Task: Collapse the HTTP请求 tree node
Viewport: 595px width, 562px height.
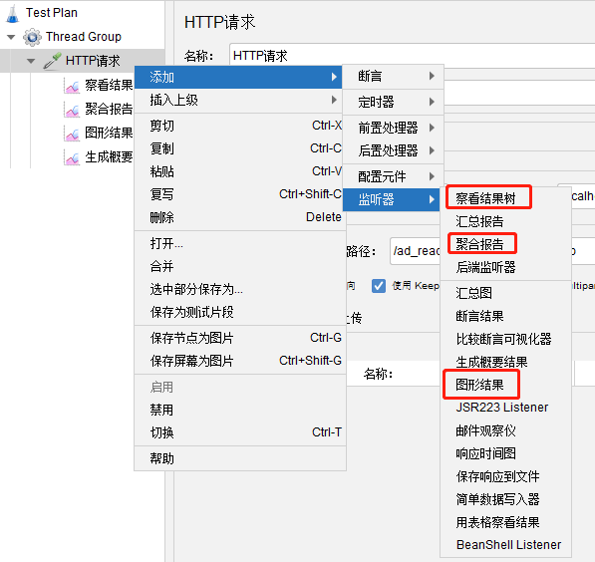Action: (31, 61)
